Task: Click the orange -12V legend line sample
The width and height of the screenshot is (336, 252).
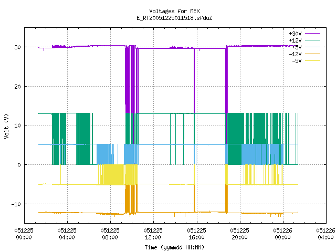Action: click(x=312, y=54)
